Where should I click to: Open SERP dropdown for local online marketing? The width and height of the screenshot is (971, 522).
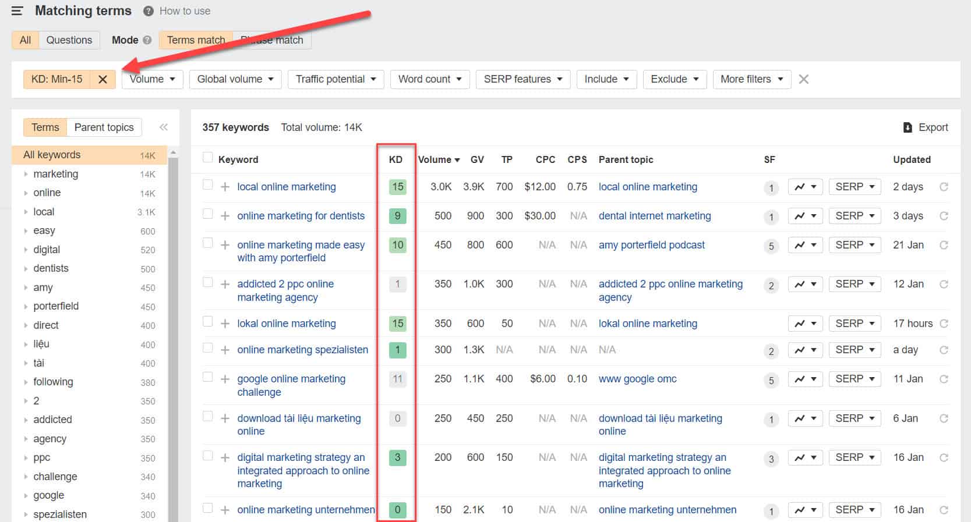[855, 187]
